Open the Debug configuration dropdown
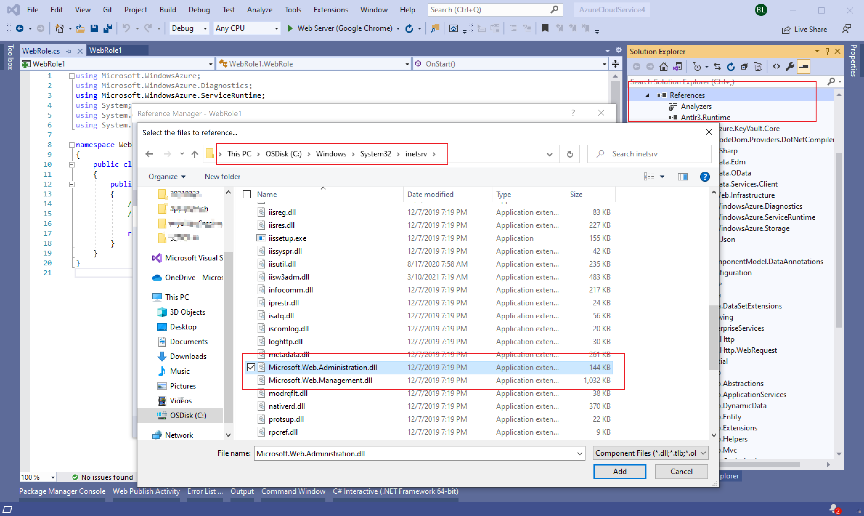Image resolution: width=864 pixels, height=516 pixels. 205,29
